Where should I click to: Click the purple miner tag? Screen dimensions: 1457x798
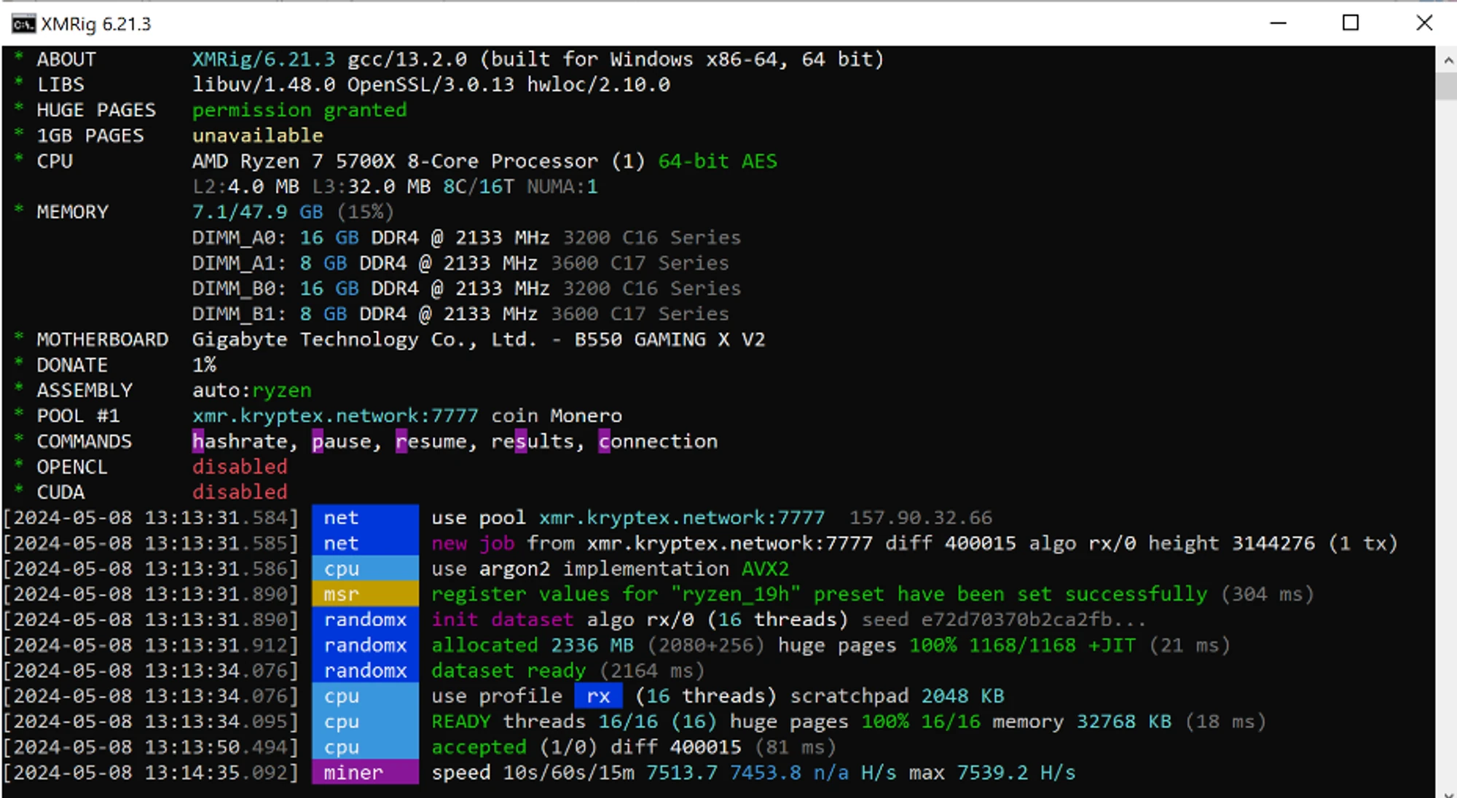[365, 773]
